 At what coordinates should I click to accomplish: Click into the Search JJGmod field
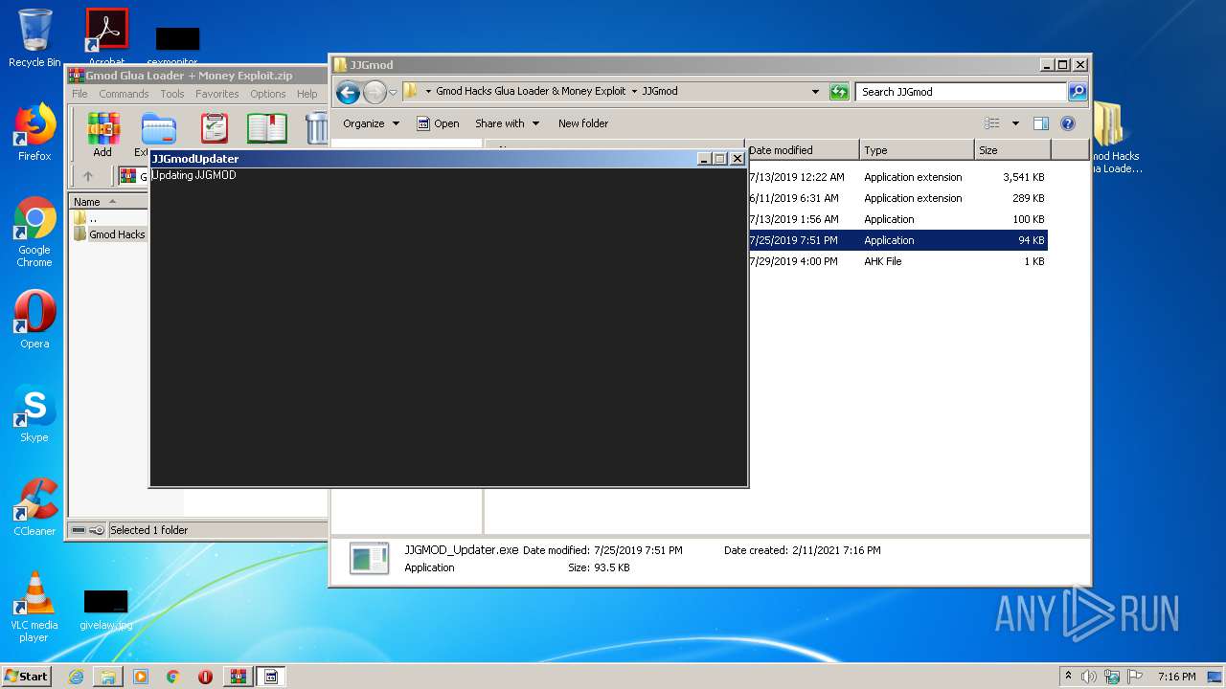click(x=961, y=92)
